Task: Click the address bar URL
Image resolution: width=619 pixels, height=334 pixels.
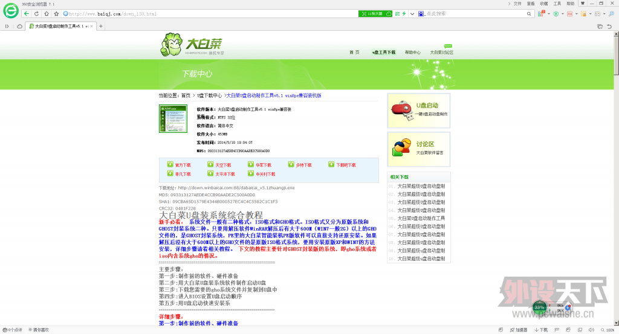Action: pyautogui.click(x=113, y=14)
